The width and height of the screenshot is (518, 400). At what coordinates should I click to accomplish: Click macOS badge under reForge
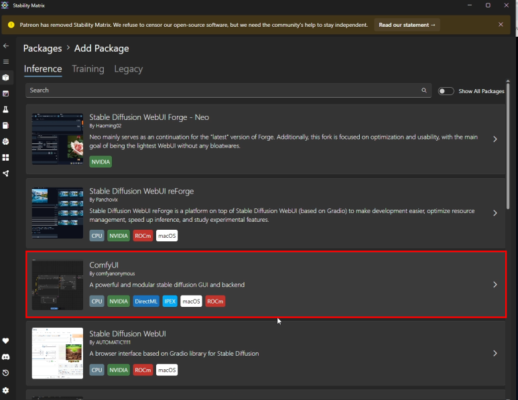coord(167,236)
